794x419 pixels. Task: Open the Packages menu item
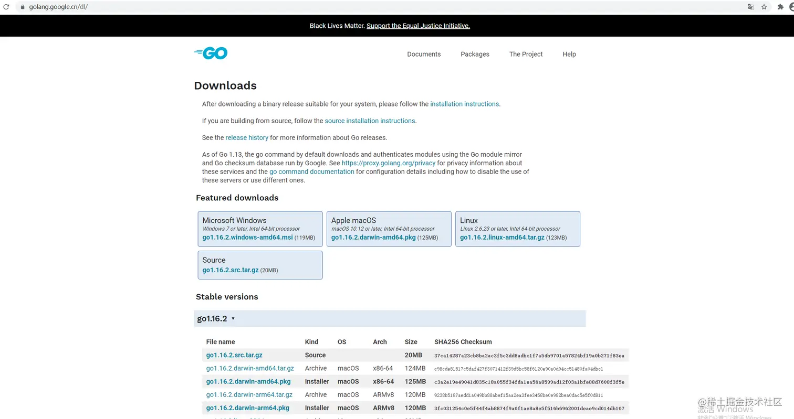coord(475,54)
